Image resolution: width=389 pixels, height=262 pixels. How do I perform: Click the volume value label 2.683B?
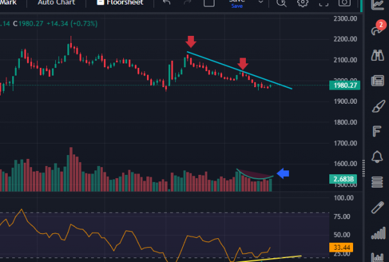(x=343, y=179)
